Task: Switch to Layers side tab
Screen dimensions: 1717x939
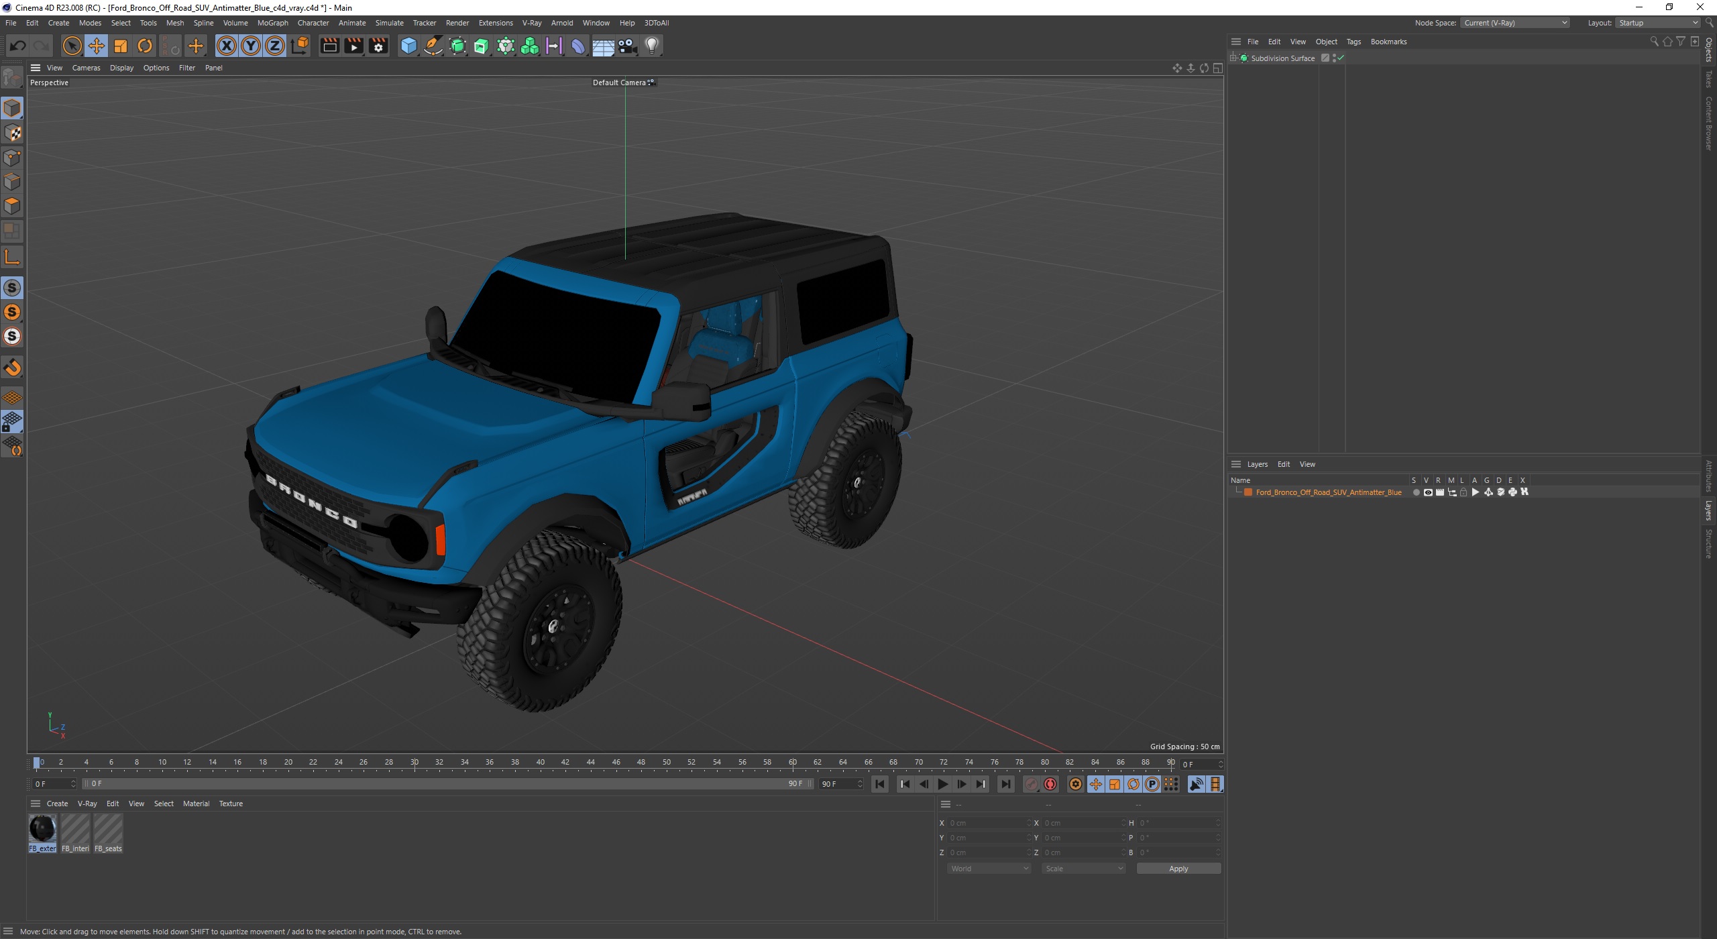Action: [x=1709, y=510]
